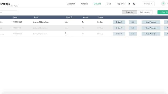Screen dimensions: 168x94
Task: Edit the +1111111111 driver
Action: click(x=133, y=28)
